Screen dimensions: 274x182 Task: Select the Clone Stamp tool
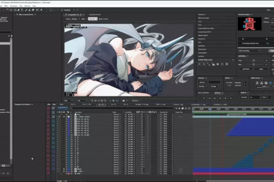click(30, 10)
